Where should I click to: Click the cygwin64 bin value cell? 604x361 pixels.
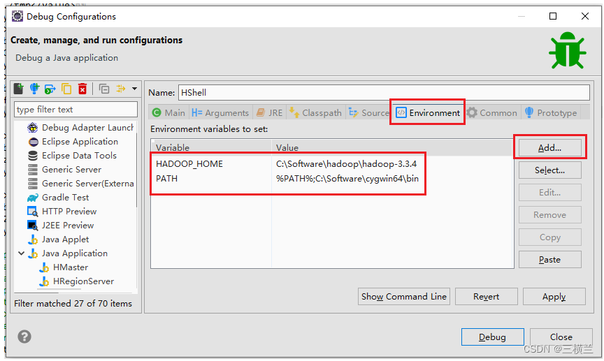point(347,179)
